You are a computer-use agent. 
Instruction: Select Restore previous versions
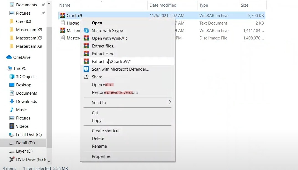127,92
